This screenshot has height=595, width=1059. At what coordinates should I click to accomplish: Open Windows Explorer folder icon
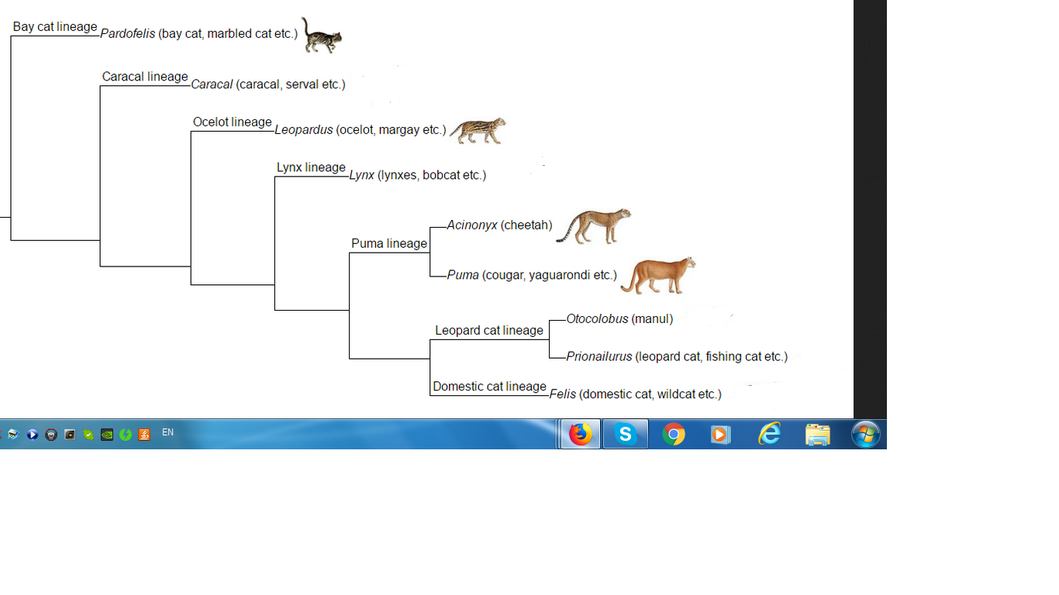pos(817,435)
